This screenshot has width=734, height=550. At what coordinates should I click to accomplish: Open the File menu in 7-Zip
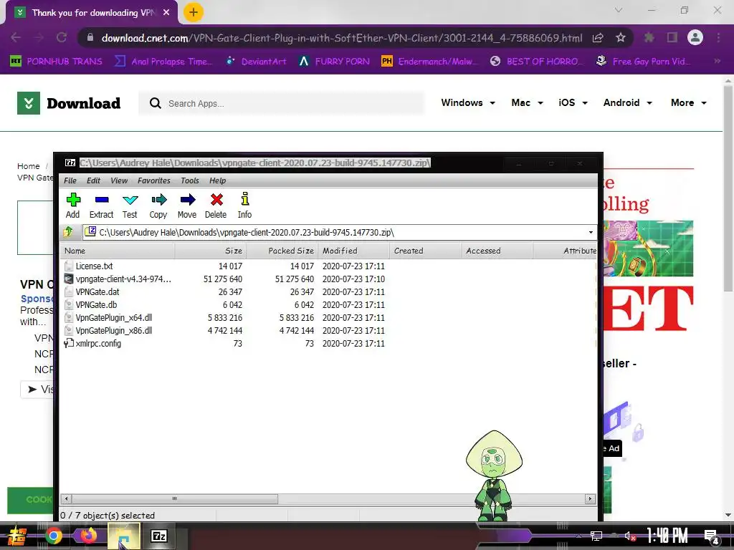[x=70, y=180]
